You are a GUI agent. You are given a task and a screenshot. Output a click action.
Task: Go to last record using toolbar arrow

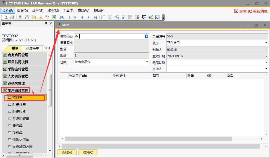(x=95, y=17)
